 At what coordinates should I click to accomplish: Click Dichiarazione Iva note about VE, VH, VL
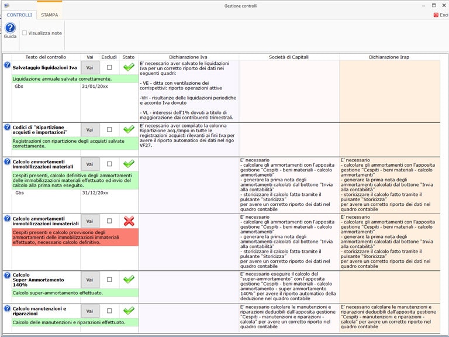click(188, 90)
